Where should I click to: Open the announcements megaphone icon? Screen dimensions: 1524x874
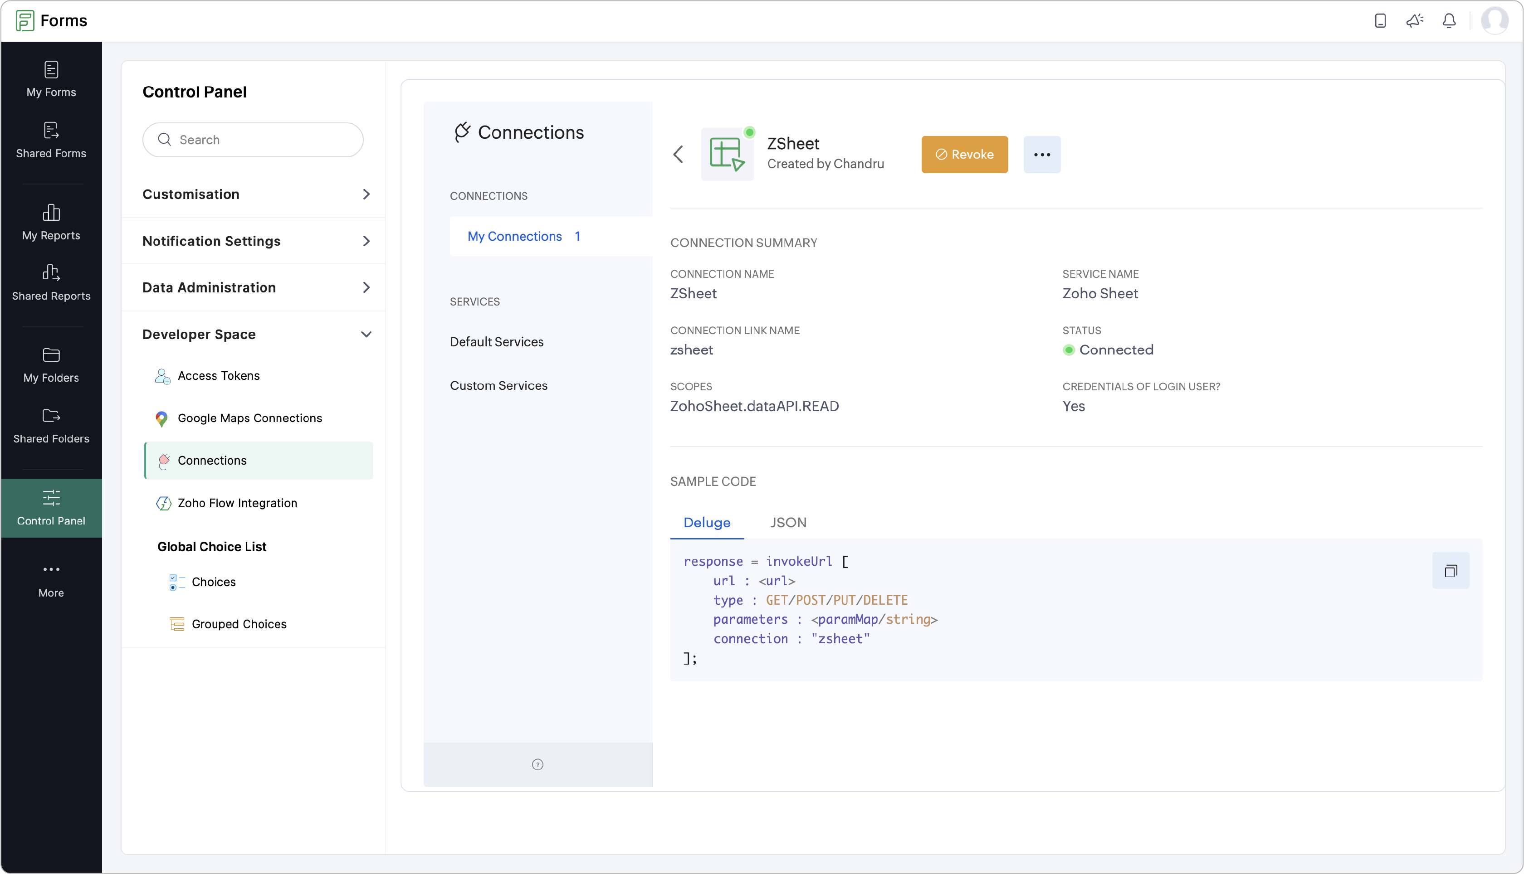point(1414,21)
